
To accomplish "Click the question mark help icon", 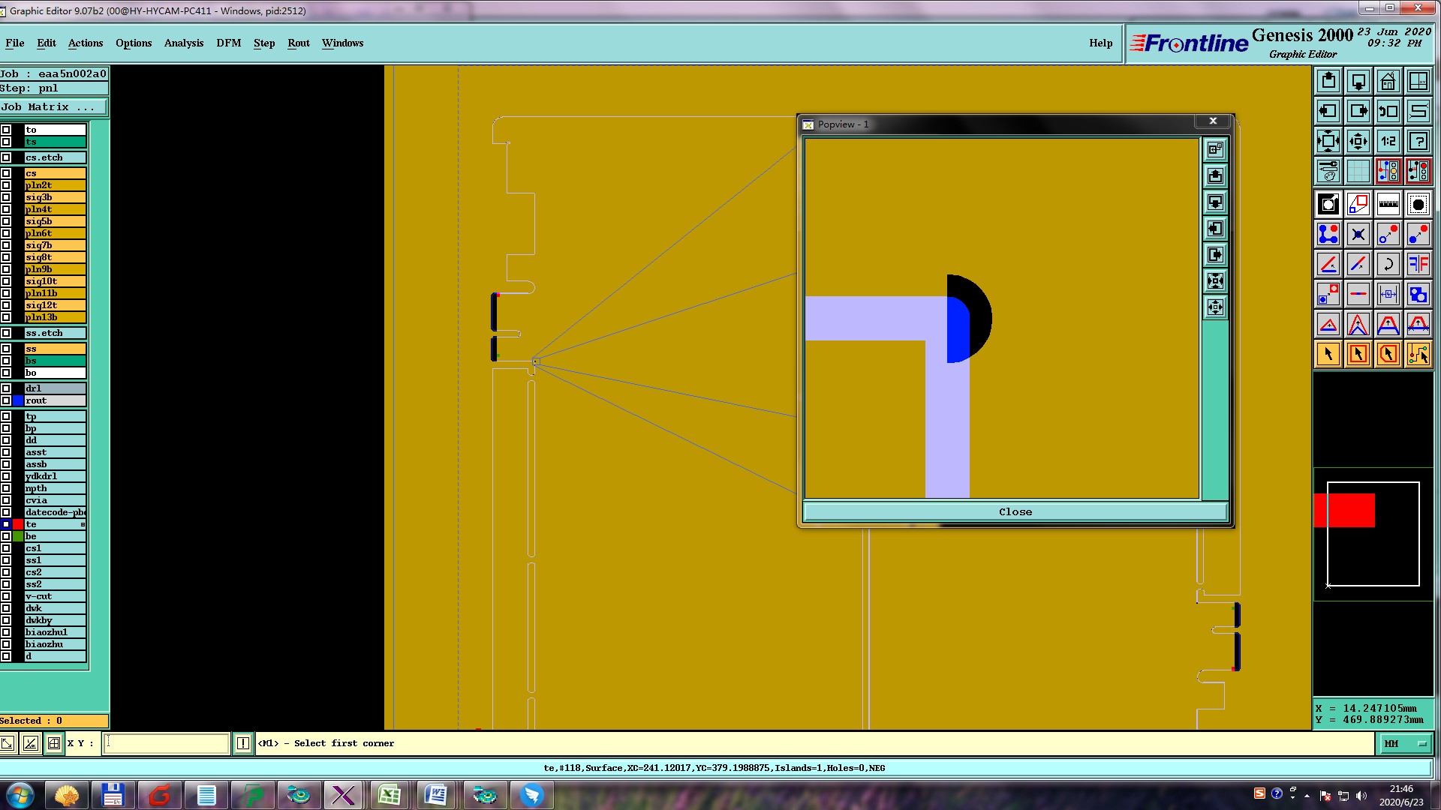I will [x=1418, y=141].
